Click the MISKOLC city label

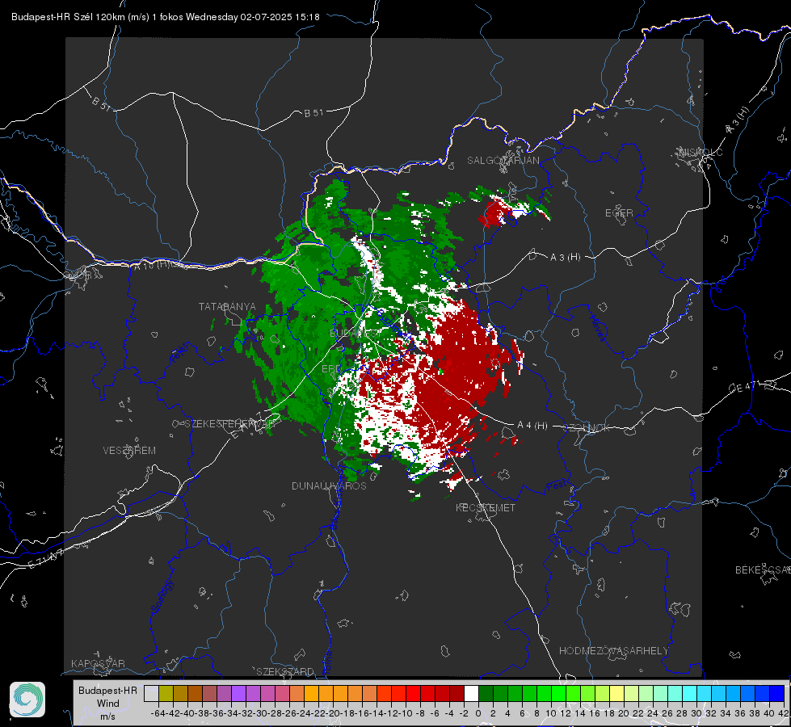click(701, 152)
